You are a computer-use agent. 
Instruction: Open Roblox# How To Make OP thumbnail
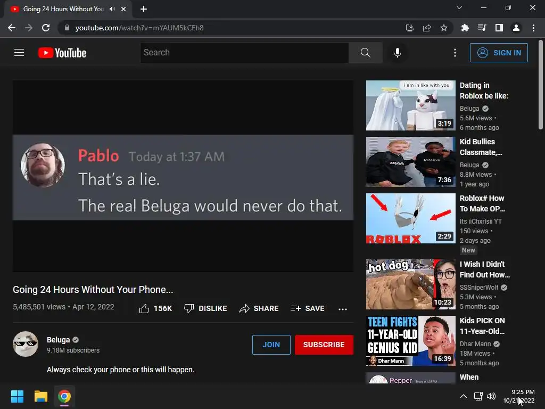tap(410, 218)
